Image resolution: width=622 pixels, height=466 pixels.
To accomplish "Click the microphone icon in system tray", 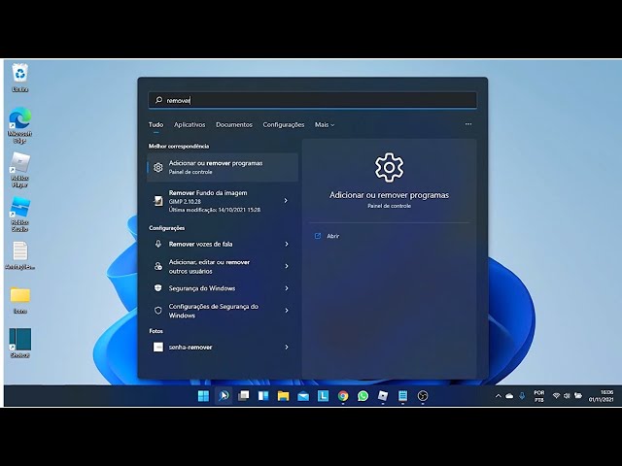I will 522,396.
